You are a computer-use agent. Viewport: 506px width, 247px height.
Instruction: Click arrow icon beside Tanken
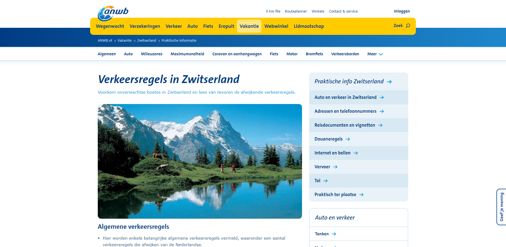(334, 234)
